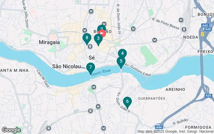Click the train station icon above Noeda
The image size is (214, 134).
(x=184, y=29)
